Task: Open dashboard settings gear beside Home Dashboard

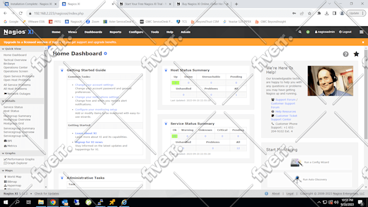Action: click(x=106, y=54)
